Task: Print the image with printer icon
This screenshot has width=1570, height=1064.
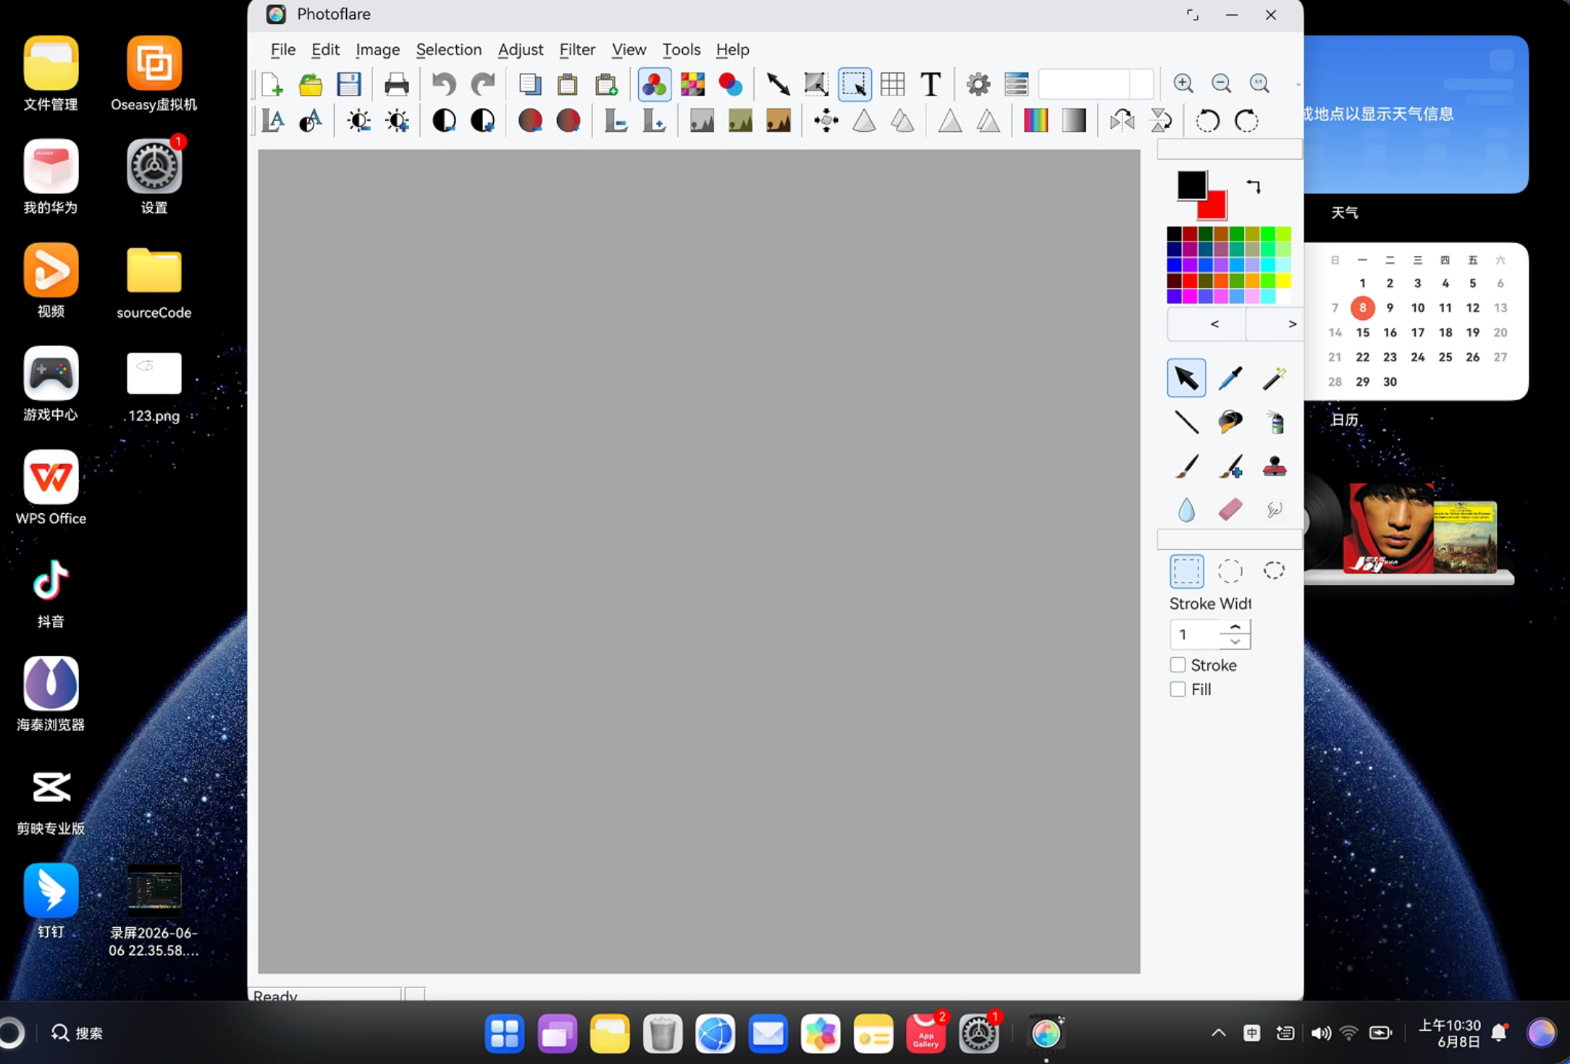Action: click(396, 85)
